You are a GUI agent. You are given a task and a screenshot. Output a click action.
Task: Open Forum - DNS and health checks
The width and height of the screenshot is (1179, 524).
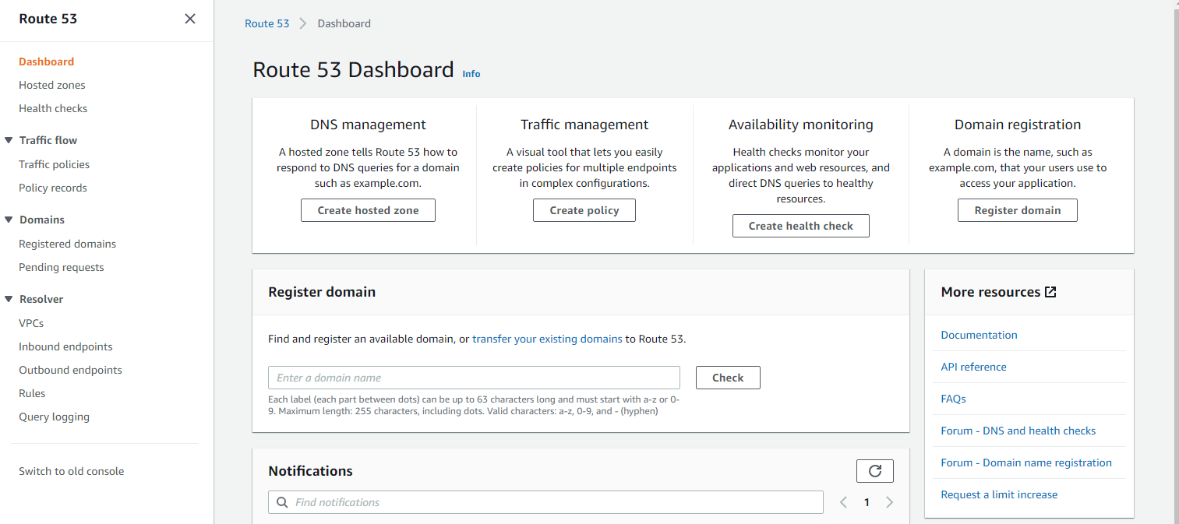coord(1018,431)
